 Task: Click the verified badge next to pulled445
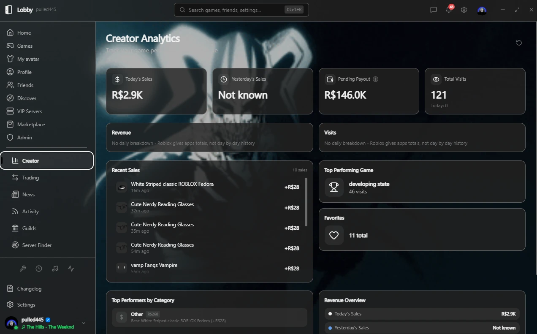click(x=48, y=320)
